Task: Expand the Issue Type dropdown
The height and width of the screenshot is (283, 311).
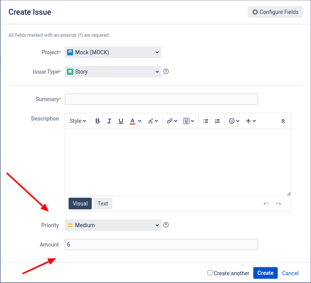Action: pos(113,72)
